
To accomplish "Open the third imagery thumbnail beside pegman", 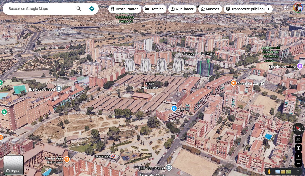I will click(x=288, y=172).
